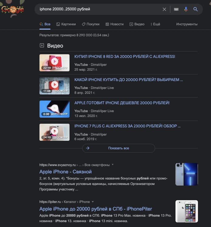Click the Видео section heading

pyautogui.click(x=55, y=46)
